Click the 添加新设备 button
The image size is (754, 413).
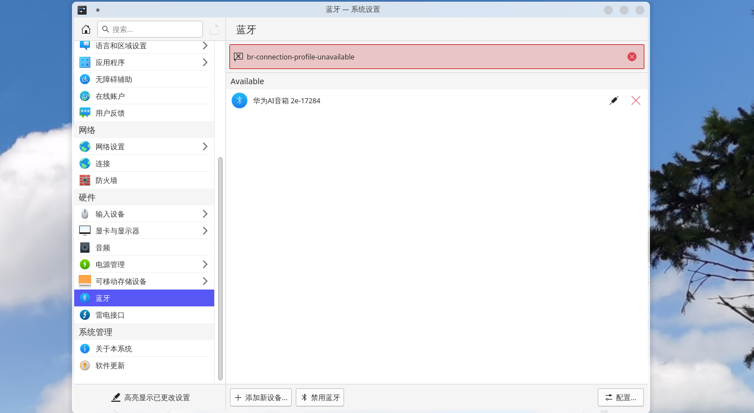[261, 397]
